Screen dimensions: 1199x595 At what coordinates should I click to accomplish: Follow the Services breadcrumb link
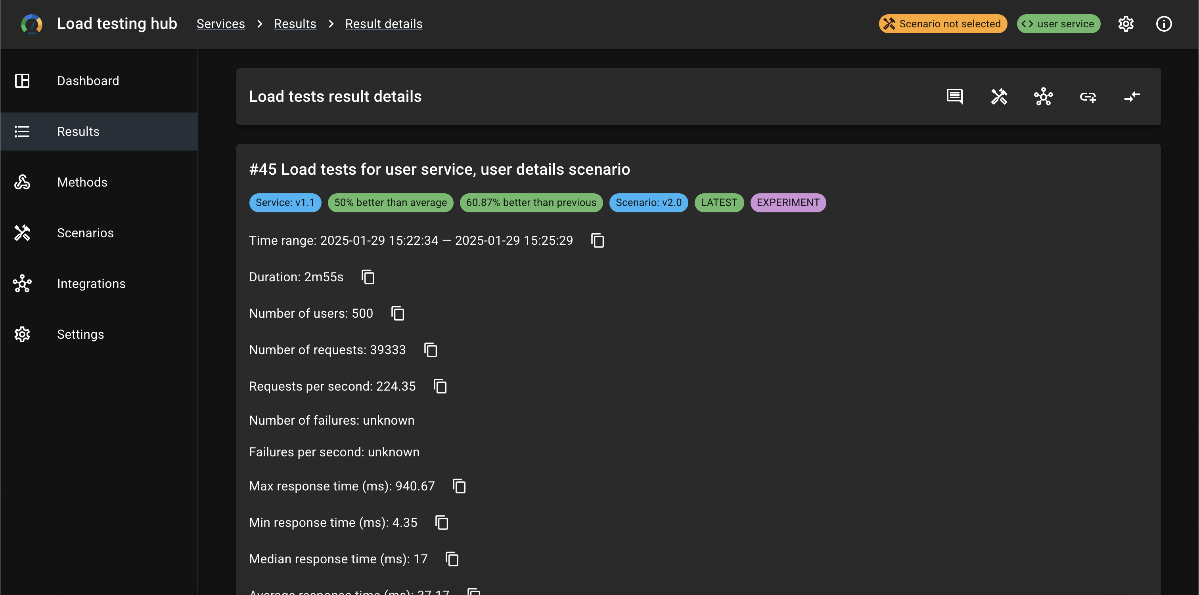coord(220,24)
